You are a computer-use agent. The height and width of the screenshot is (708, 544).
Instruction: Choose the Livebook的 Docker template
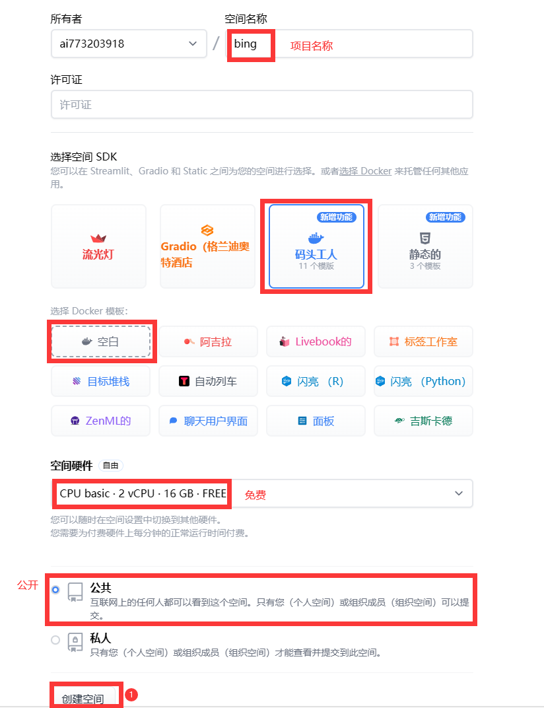(x=316, y=341)
